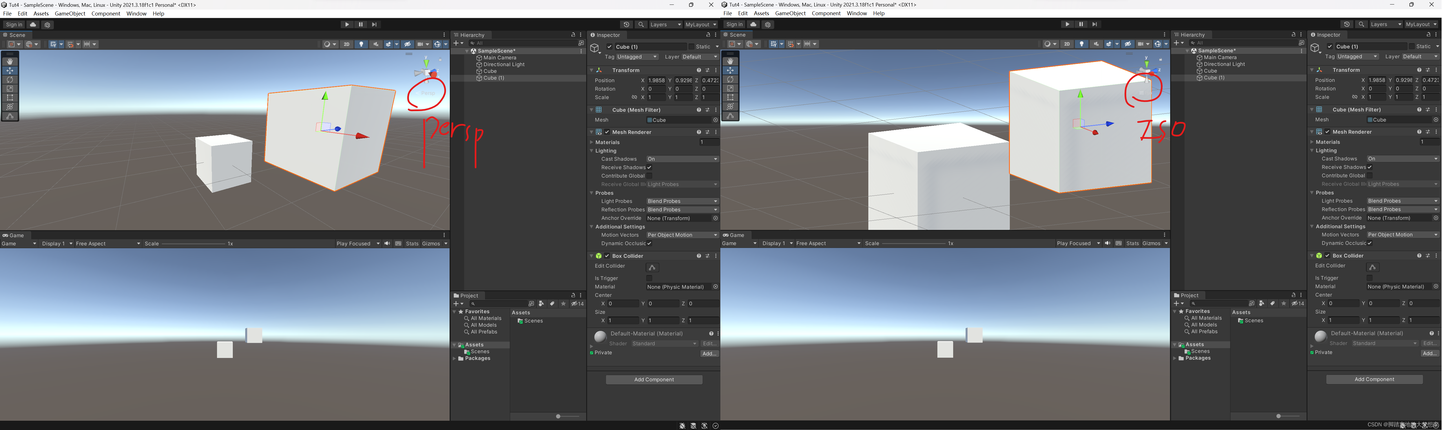Open Layer Default dropdown in right Inspector
This screenshot has height=430, width=1443.
[x=1420, y=57]
